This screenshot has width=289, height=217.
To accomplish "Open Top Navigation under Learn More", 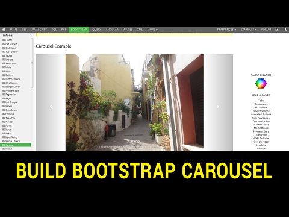I will [261, 121].
